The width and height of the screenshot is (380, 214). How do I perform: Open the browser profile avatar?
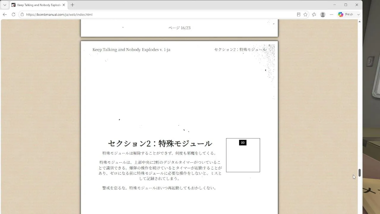point(323,15)
